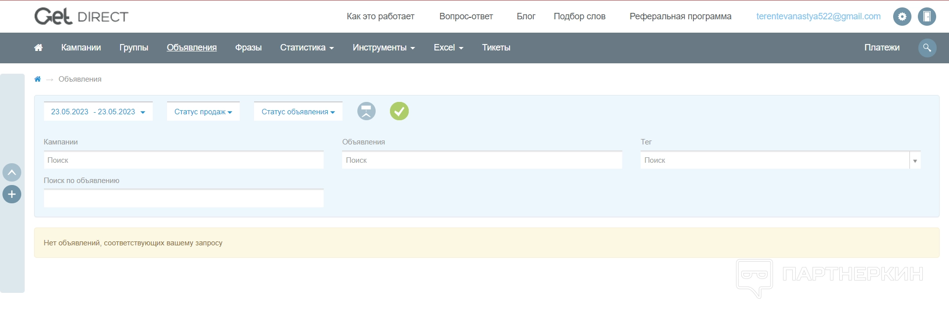The width and height of the screenshot is (949, 325).
Task: Apply filters with green checkmark button
Action: (399, 111)
